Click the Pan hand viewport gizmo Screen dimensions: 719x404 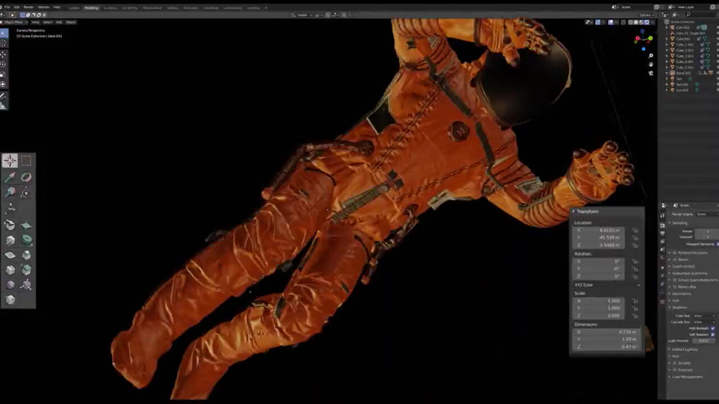coord(651,64)
